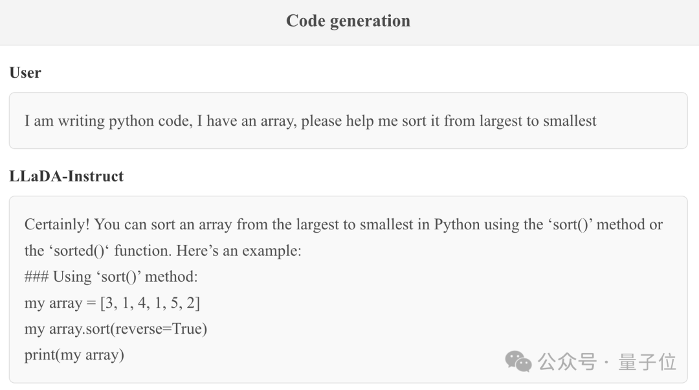Click the 'sorted()' function text

click(x=80, y=251)
